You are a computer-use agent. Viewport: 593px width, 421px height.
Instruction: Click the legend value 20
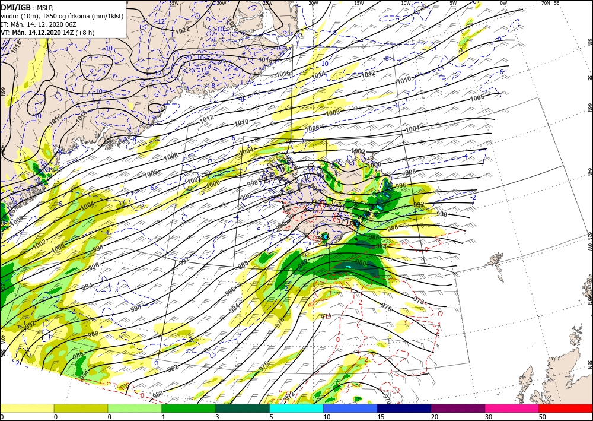click(x=435, y=417)
